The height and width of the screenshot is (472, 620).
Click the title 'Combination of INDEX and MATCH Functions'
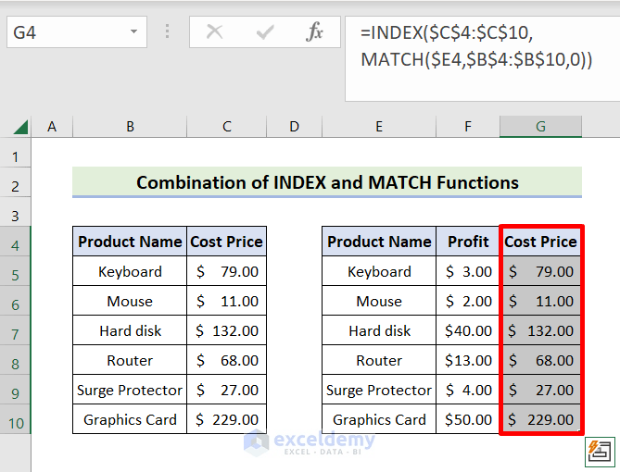[327, 182]
